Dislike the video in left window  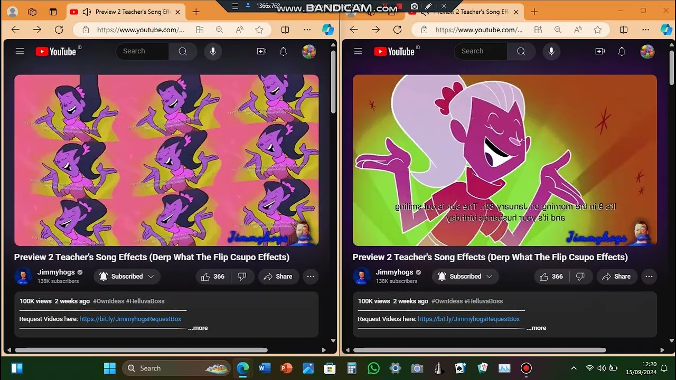point(242,277)
